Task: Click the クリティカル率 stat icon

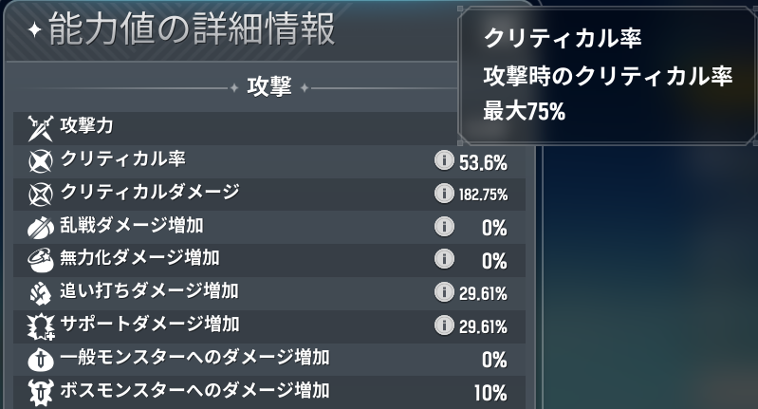Action: click(41, 159)
